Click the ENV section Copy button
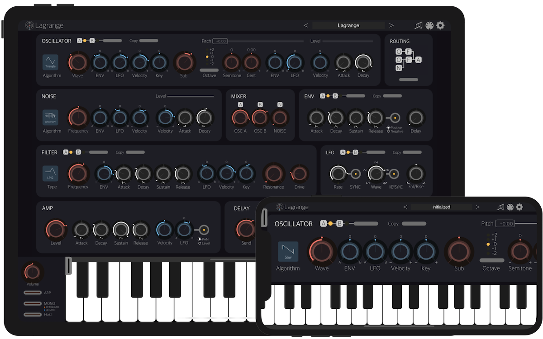The image size is (543, 339). click(x=392, y=96)
